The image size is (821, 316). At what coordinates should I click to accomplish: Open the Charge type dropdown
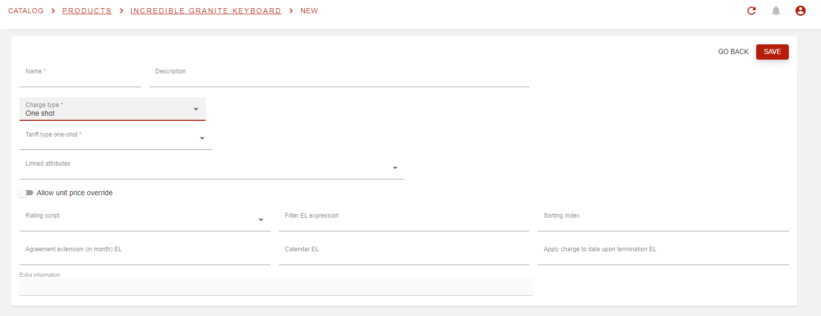coord(112,109)
